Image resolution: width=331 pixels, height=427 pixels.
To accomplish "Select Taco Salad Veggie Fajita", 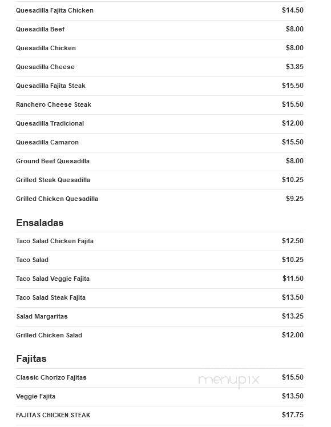I will 160,279.
